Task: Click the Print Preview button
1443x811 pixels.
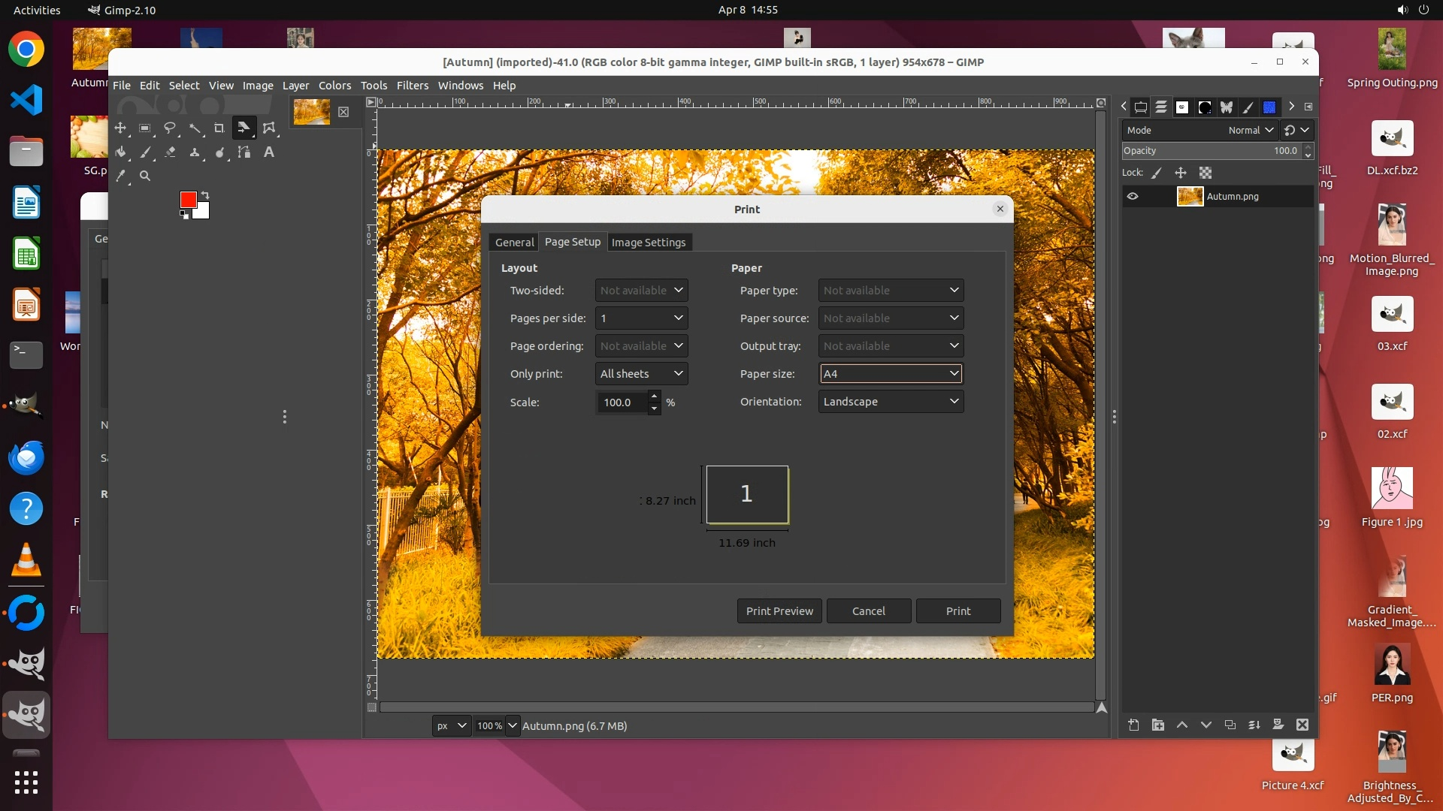Action: tap(779, 611)
